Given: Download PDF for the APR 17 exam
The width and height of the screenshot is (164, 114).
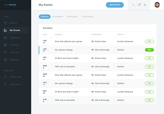Looking at the screenshot, I should coord(149,83).
